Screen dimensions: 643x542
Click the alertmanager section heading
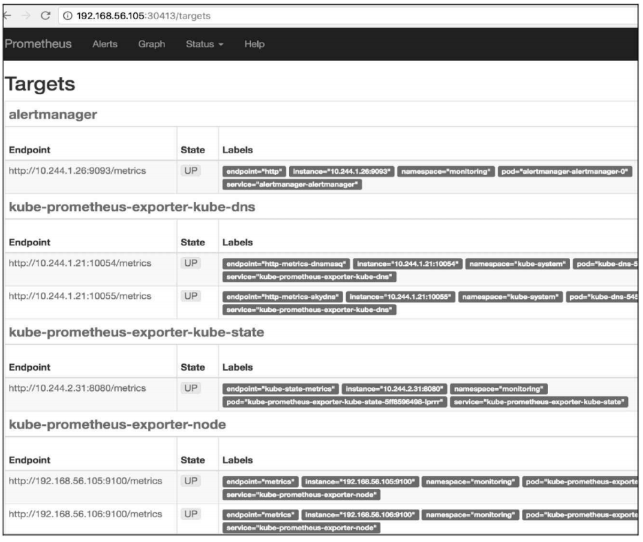(53, 114)
